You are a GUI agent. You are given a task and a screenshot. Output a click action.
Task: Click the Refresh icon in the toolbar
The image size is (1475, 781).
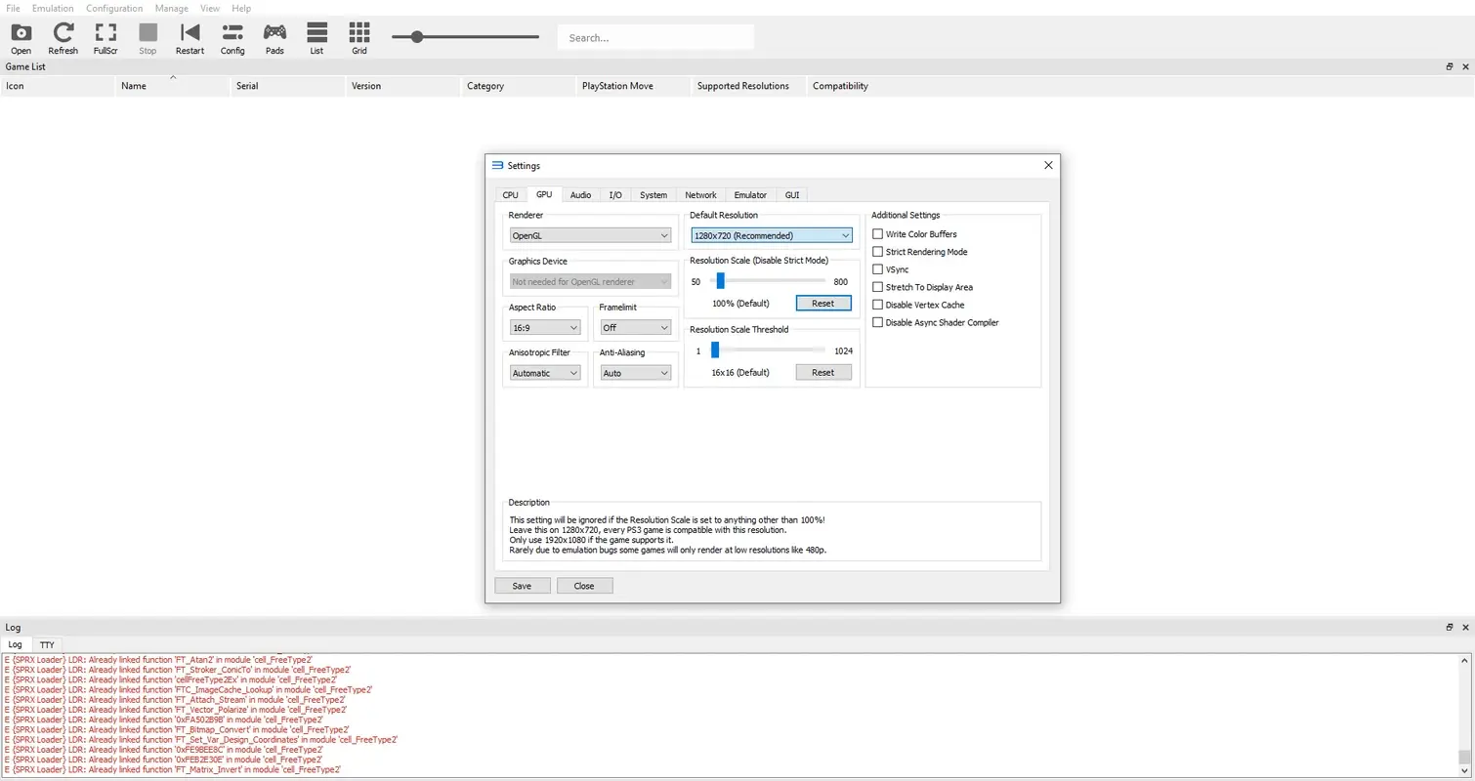click(63, 37)
